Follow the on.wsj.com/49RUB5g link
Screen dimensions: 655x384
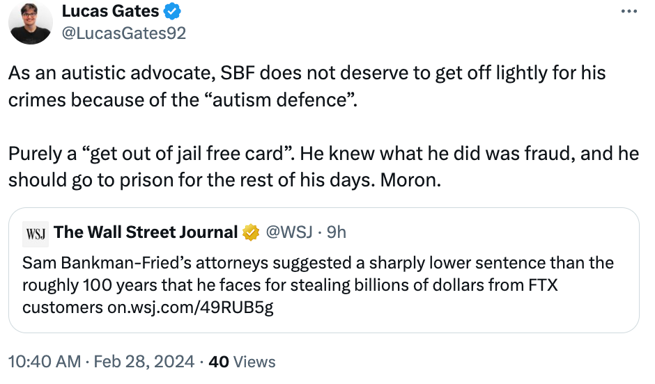pos(190,307)
